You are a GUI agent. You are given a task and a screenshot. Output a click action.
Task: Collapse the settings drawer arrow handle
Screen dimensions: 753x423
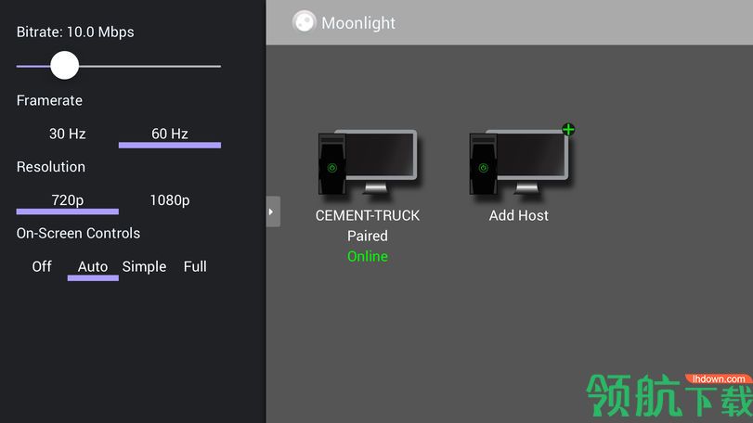(273, 211)
